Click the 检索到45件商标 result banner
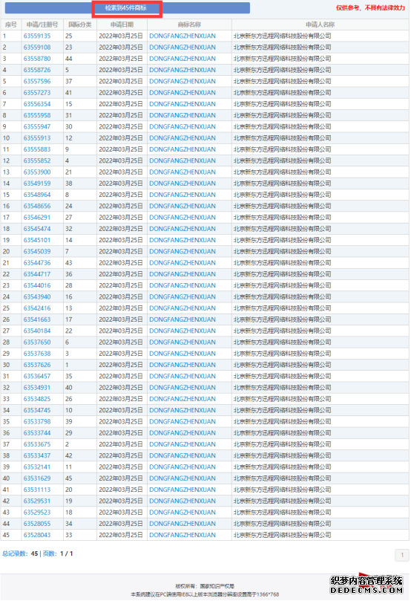Screen dimensions: 411x601 [127, 8]
